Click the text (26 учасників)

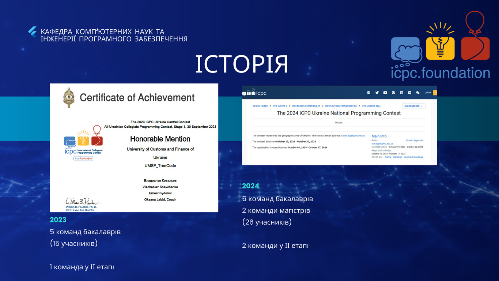[267, 222]
